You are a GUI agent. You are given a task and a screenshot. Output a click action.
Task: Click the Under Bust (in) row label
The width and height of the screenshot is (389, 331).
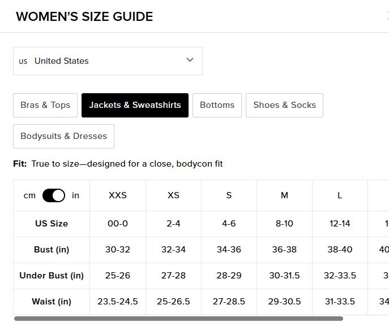tap(52, 276)
